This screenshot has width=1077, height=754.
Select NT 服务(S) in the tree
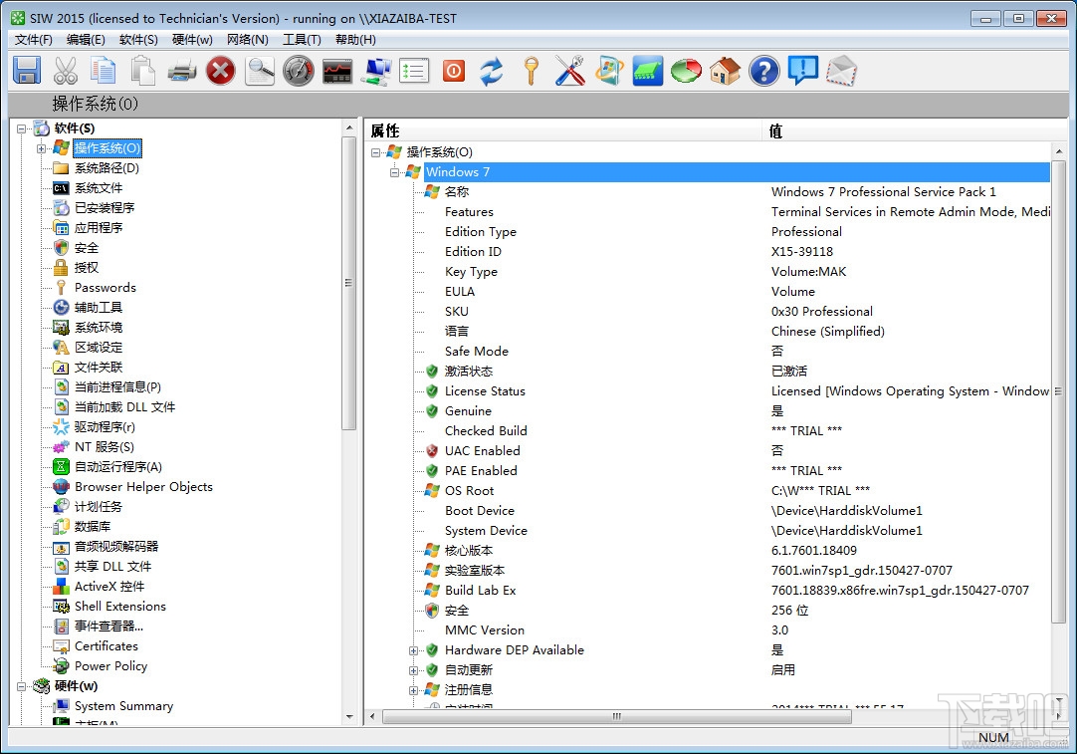coord(105,447)
